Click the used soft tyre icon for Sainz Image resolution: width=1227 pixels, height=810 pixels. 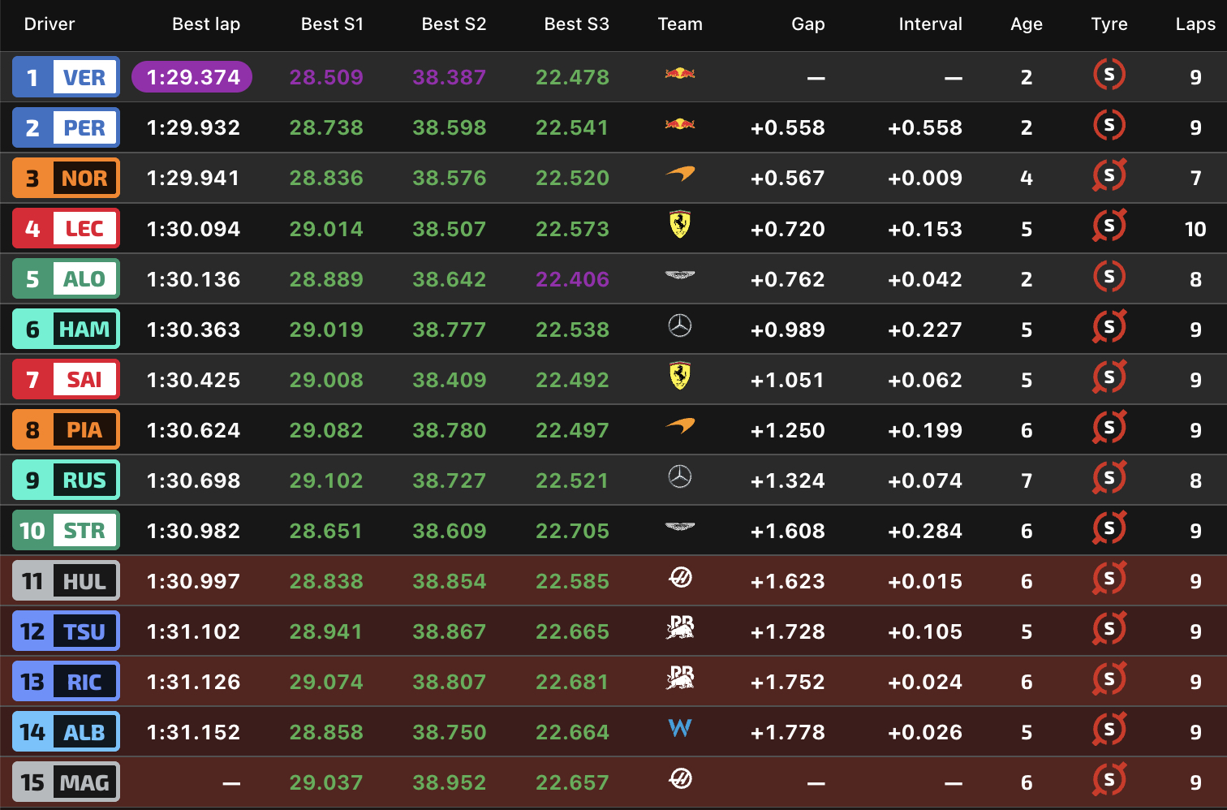[1109, 377]
